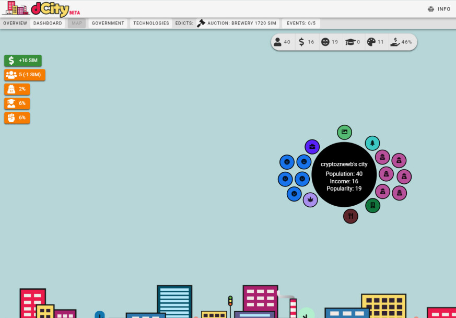Click the graduation cap education 0 stat
This screenshot has width=456, height=318.
353,42
